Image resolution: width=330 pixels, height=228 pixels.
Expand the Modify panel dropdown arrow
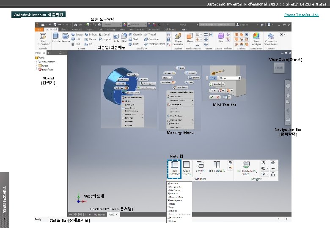[146, 49]
